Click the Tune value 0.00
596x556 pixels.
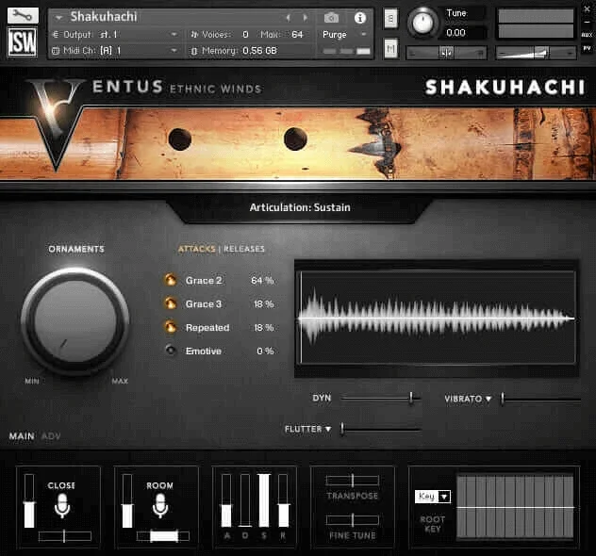(x=455, y=33)
